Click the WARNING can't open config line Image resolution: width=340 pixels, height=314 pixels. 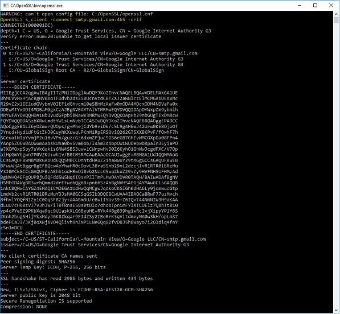coord(76,14)
